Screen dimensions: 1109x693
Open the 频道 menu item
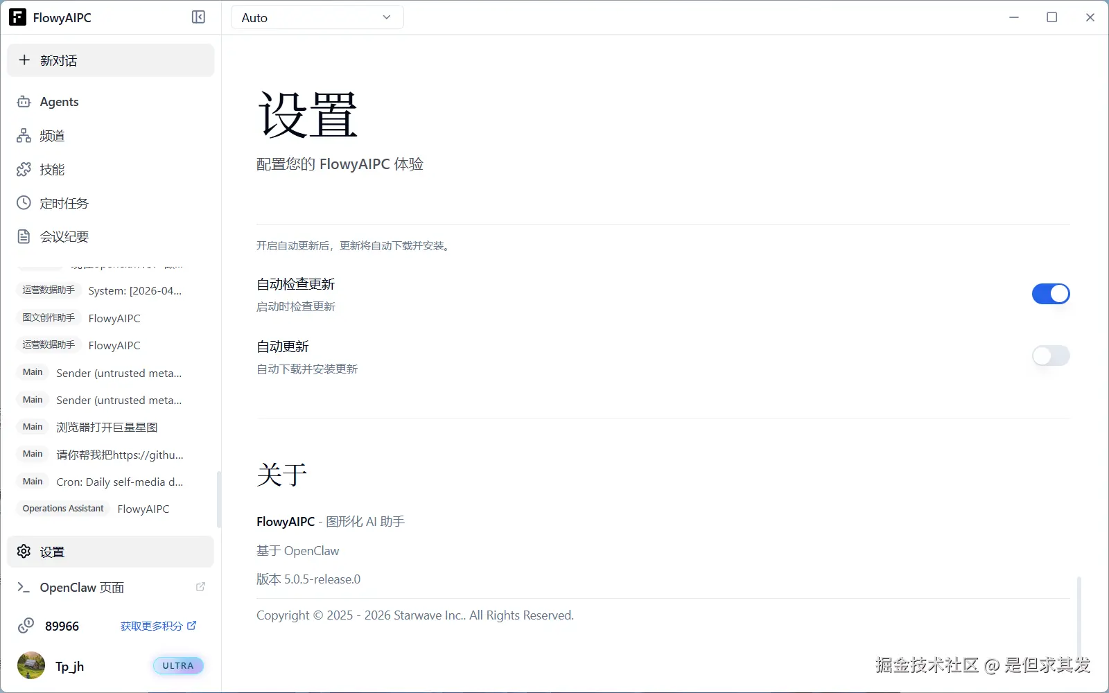point(111,136)
